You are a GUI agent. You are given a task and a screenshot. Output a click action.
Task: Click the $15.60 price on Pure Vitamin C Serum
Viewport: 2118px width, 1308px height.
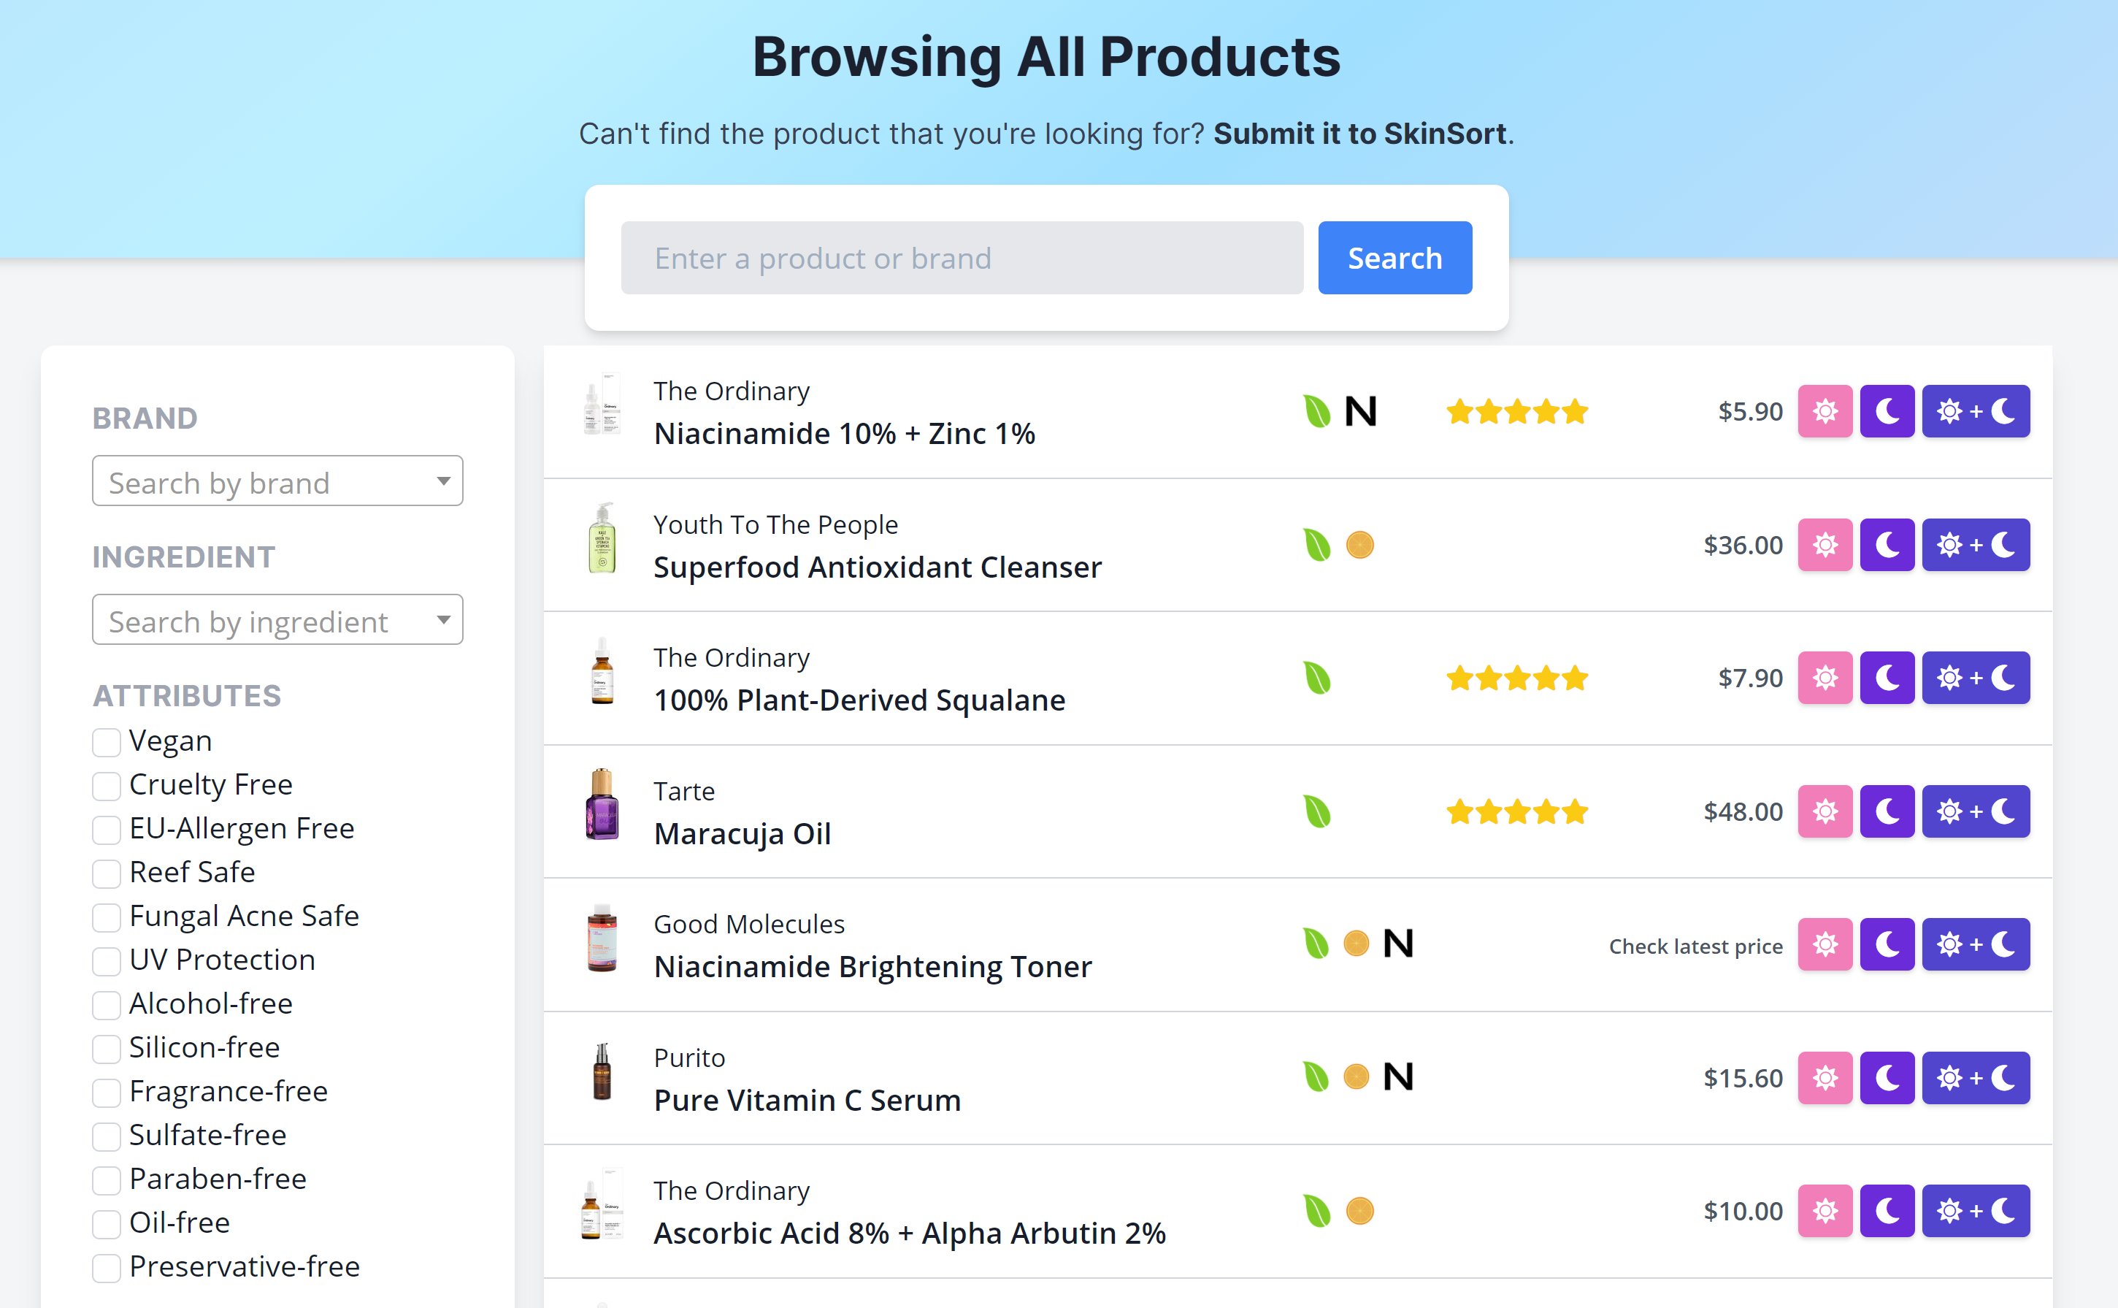(1743, 1078)
